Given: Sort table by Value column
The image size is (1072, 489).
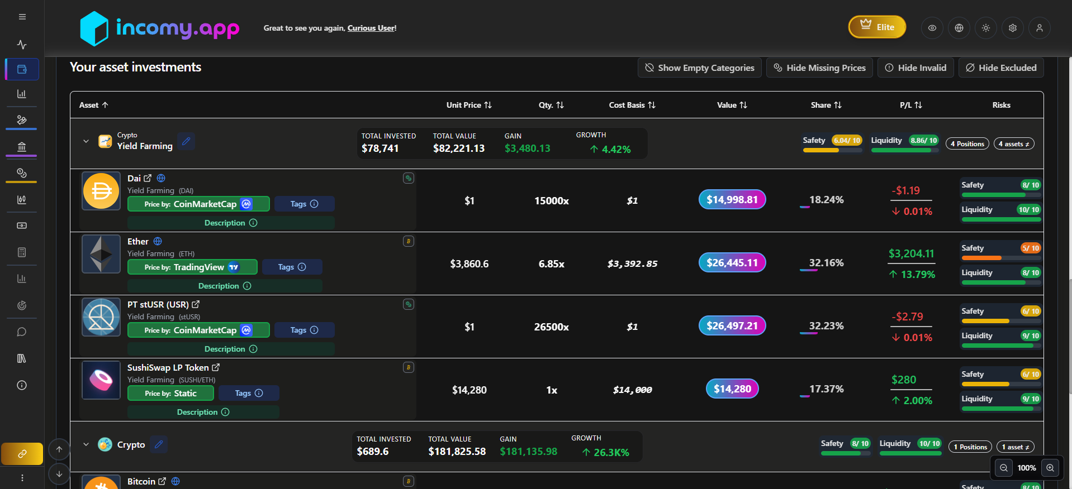Looking at the screenshot, I should [x=732, y=105].
